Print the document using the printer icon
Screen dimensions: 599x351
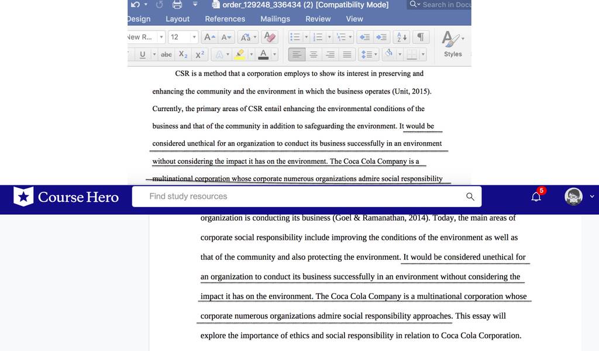coord(177,5)
